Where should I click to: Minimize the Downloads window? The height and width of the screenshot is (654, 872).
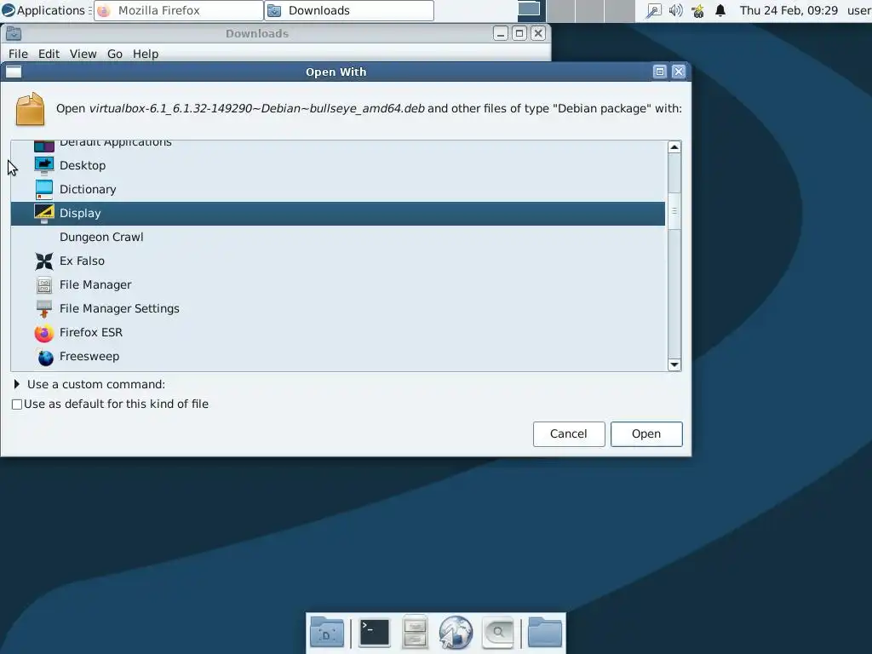point(501,33)
